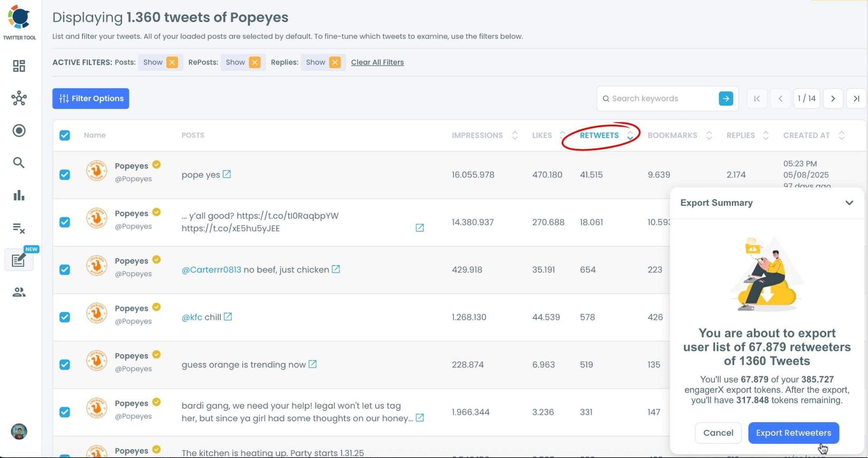Uncheck the 'bardi gang' tweet row
Image resolution: width=868 pixels, height=458 pixels.
[x=65, y=412]
